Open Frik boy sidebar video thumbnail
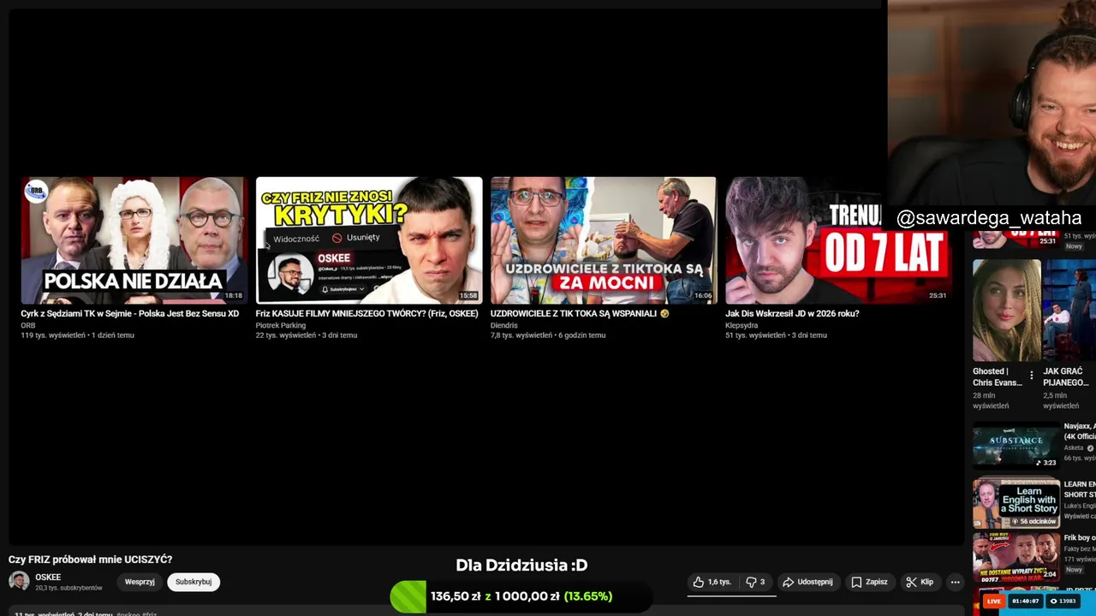This screenshot has width=1096, height=616. pyautogui.click(x=1016, y=557)
